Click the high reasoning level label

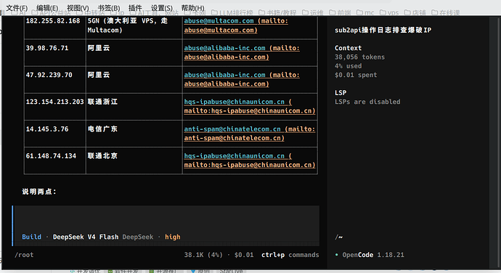point(173,237)
